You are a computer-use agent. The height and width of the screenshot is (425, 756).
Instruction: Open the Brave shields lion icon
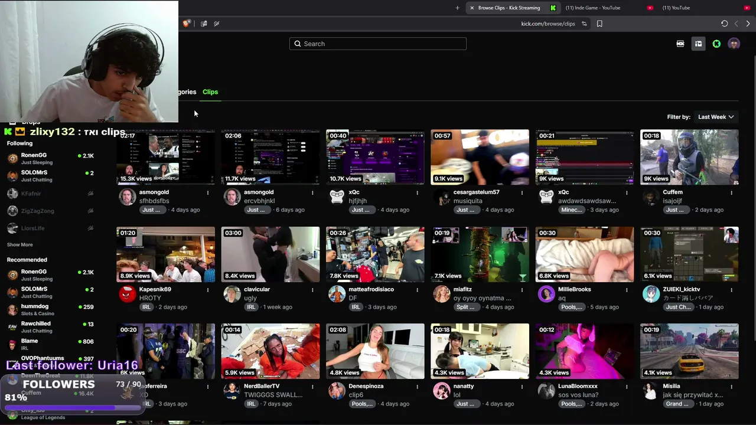click(186, 24)
